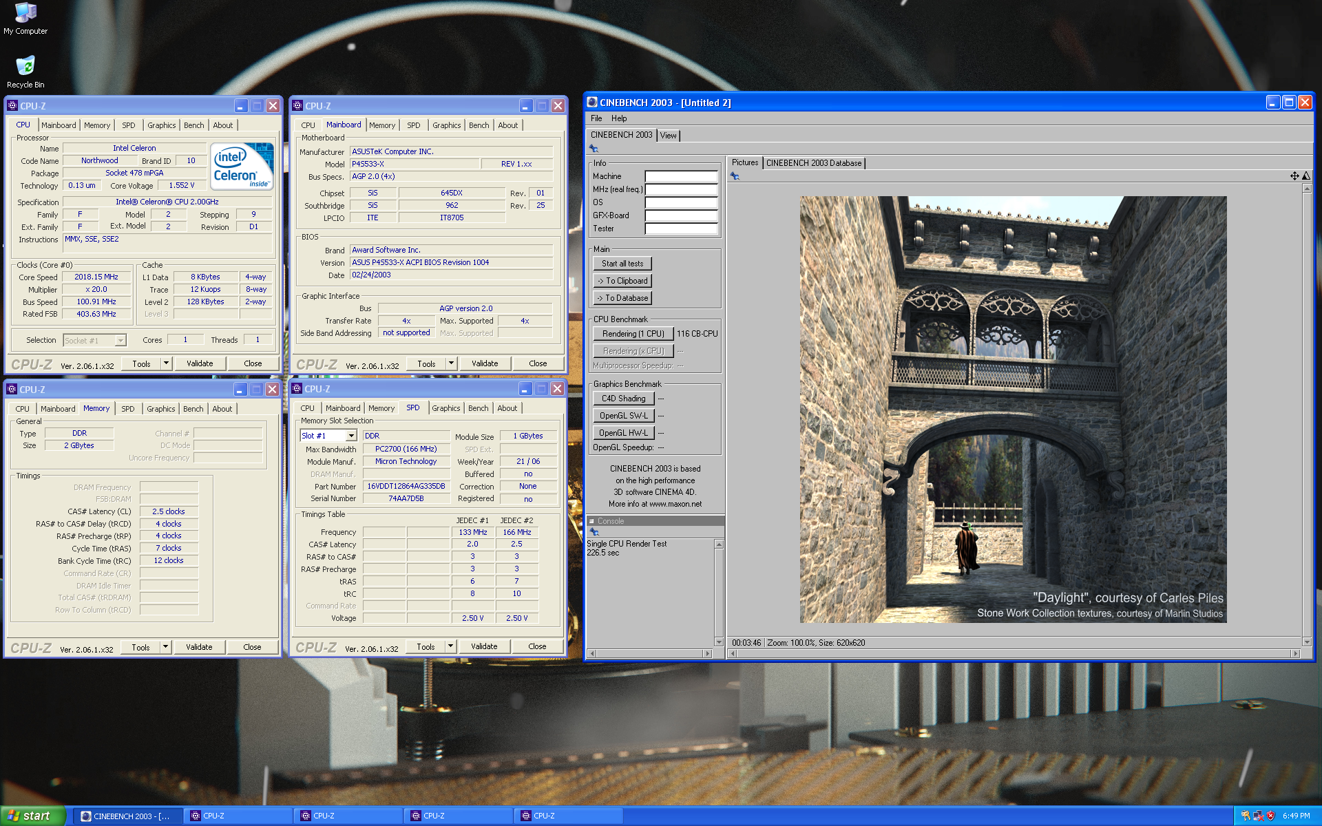Click the triangle zoom icon in picture viewer
This screenshot has height=826, width=1322.
[x=1305, y=176]
